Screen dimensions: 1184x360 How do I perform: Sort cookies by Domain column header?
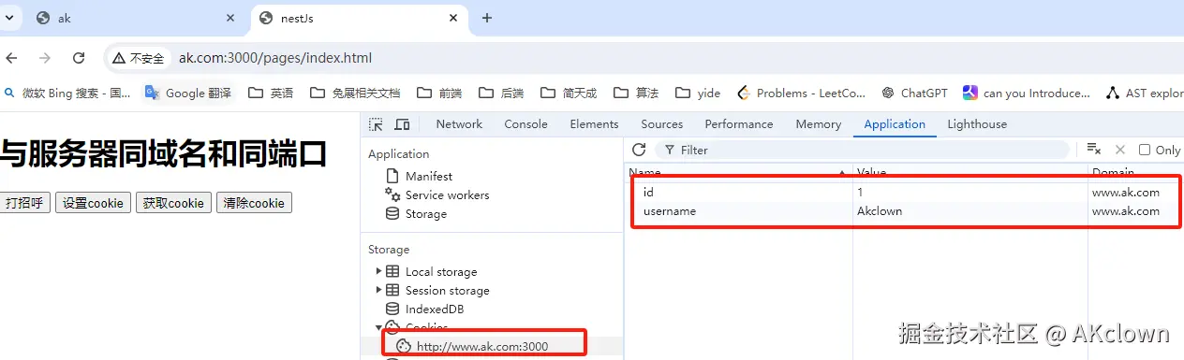[1135, 172]
